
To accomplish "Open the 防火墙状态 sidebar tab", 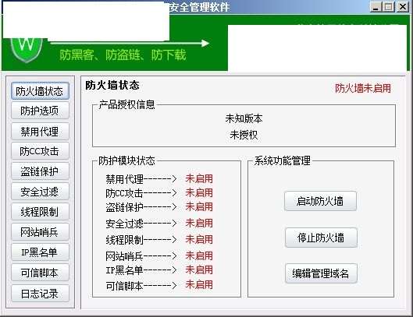I will [x=40, y=91].
